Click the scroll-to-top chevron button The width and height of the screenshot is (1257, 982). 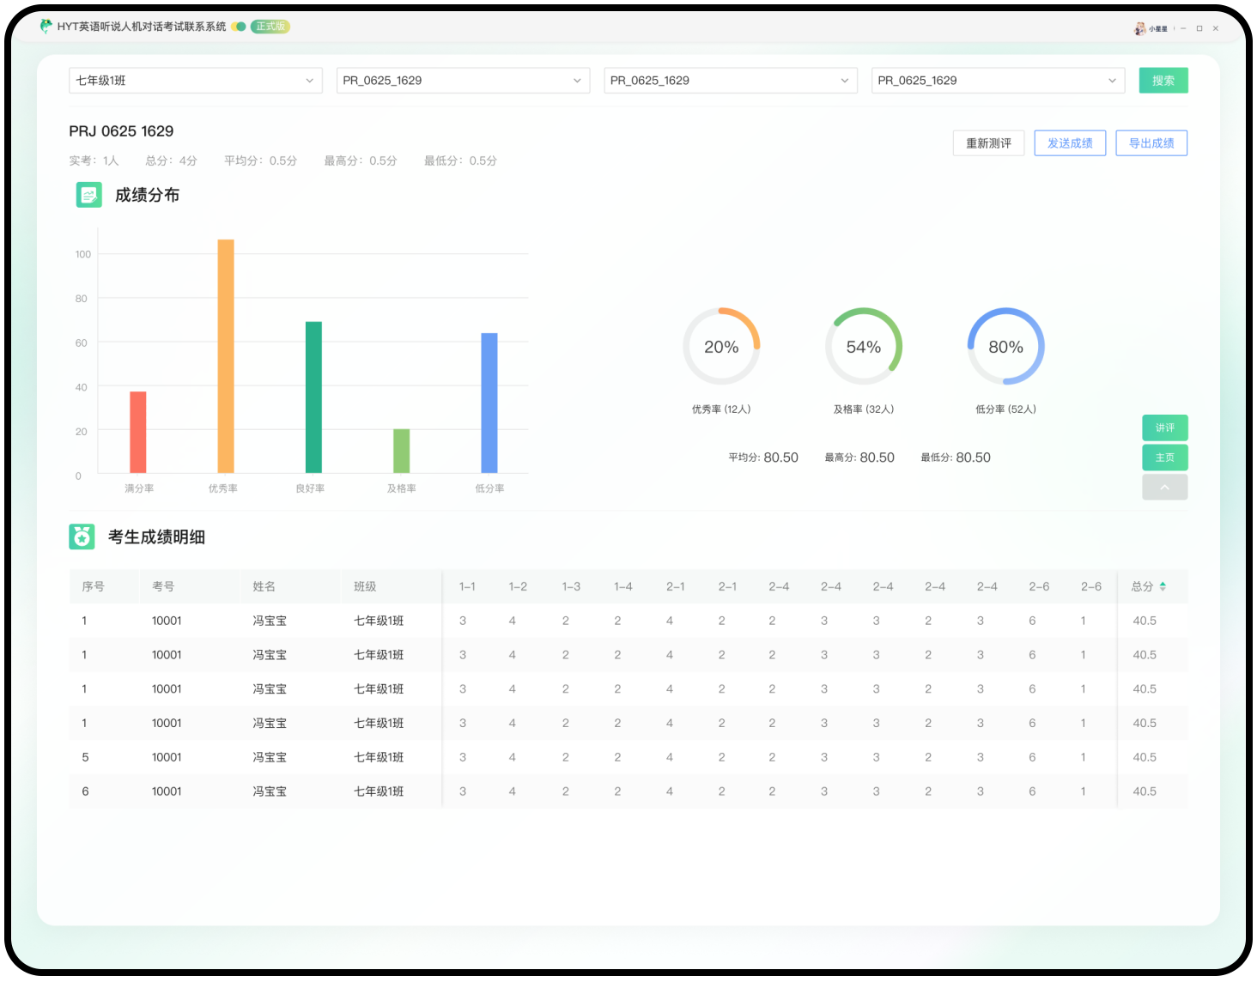pos(1164,487)
